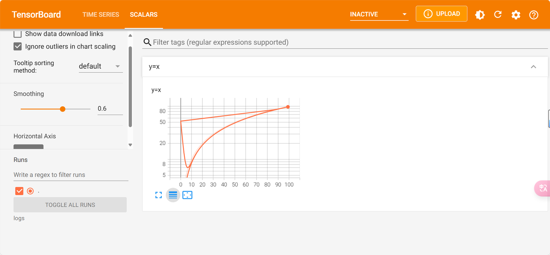Uncheck Ignore outliers in chart scaling

click(18, 46)
